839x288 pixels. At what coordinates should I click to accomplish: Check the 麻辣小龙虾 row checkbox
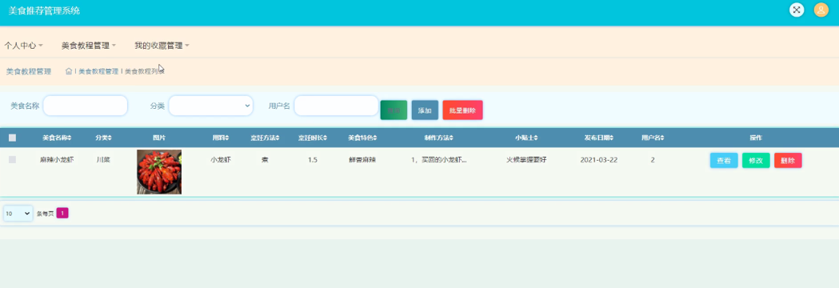tap(12, 159)
